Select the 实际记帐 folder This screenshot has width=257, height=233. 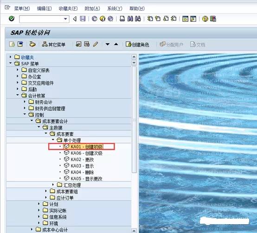(55, 211)
